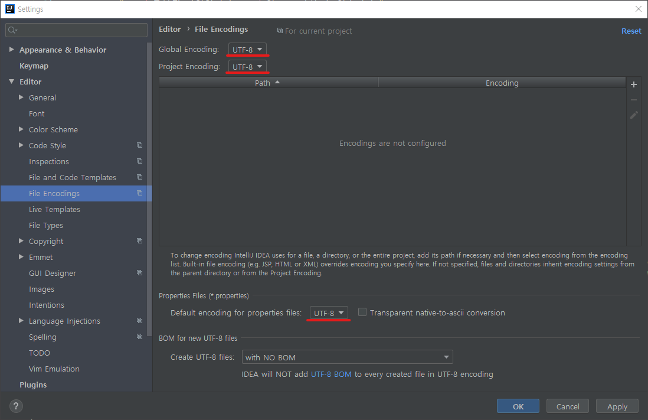Open the Project Encoding dropdown
The height and width of the screenshot is (420, 648).
(x=247, y=66)
